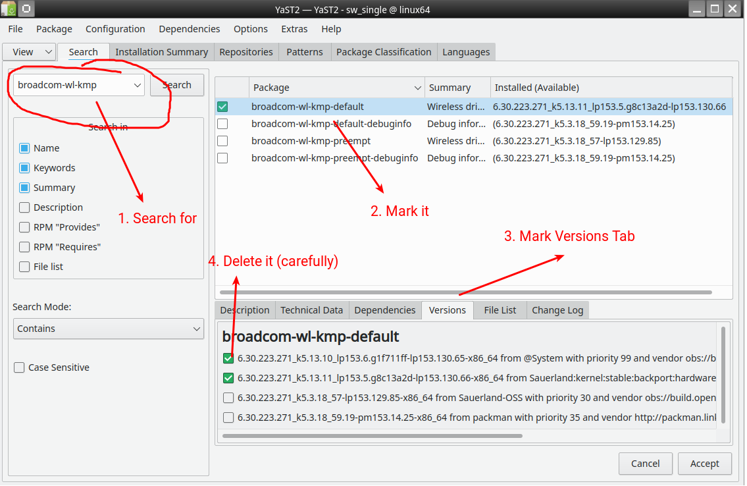Mark broadcom-wl-kmp-preempt package checkbox
Viewport: 747px width, 486px height.
click(x=222, y=141)
